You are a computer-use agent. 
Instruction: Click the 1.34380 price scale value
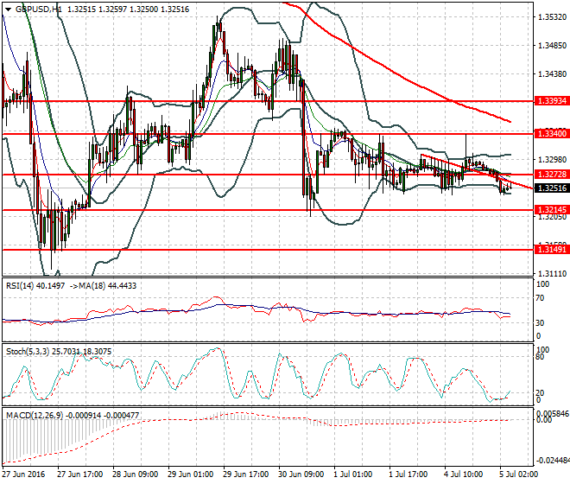552,74
